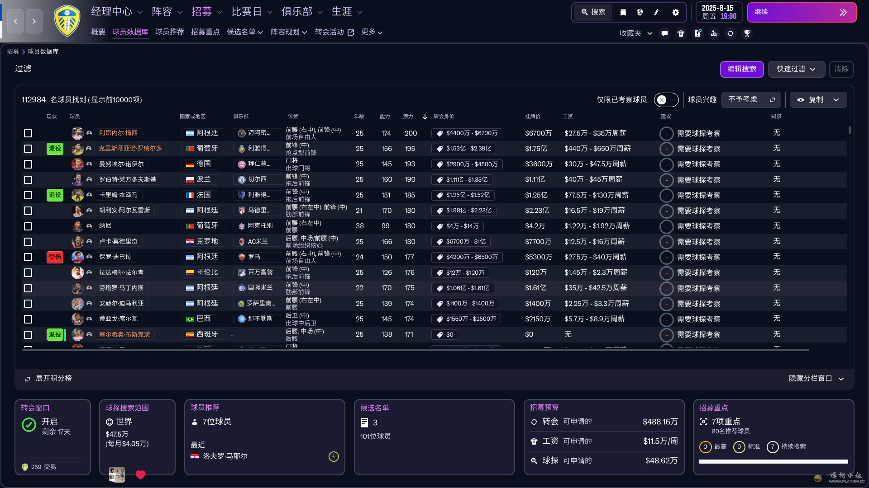Go forward with the right arrow navigation button
Image resolution: width=869 pixels, height=488 pixels.
pos(34,21)
